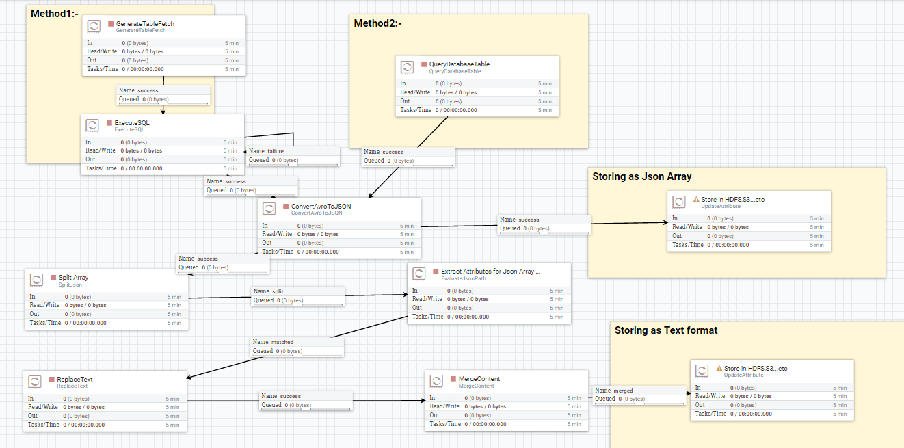The image size is (904, 448).
Task: Click the QueryDatabaseTable processor icon
Action: [x=407, y=66]
